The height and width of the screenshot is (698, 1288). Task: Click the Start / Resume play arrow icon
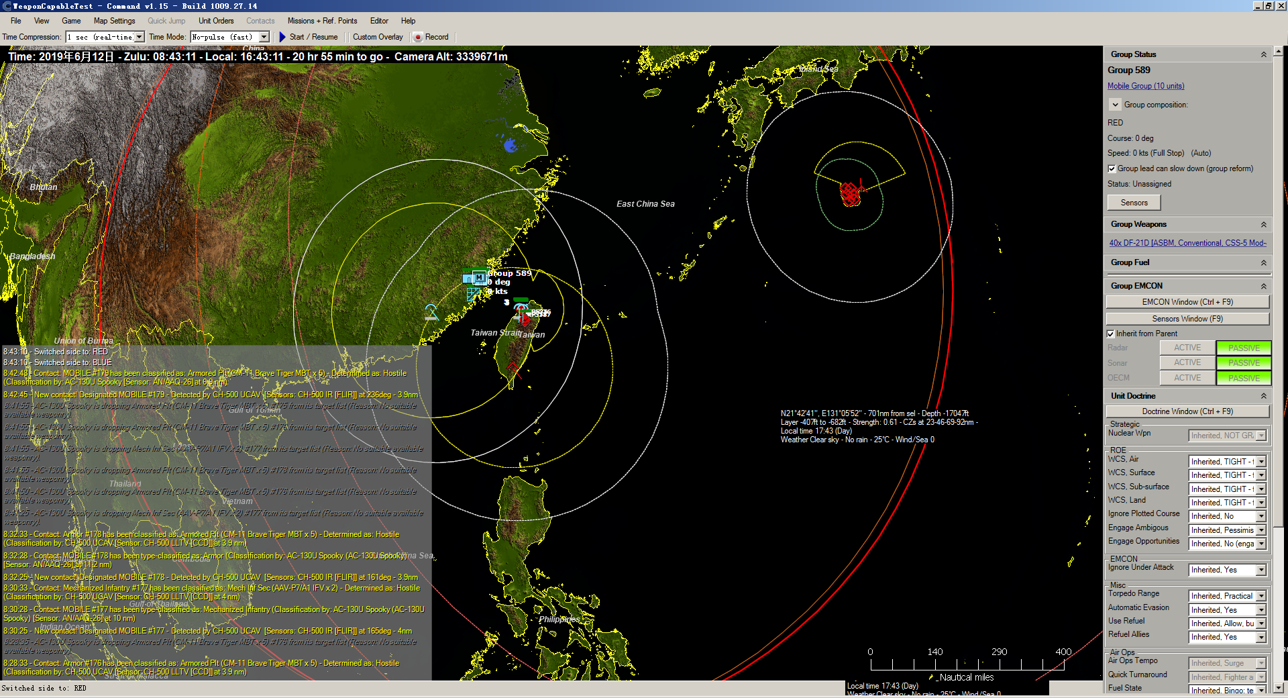282,37
